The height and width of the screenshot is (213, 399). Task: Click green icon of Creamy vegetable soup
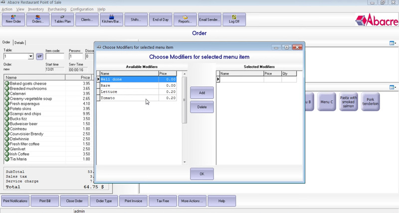pos(7,98)
